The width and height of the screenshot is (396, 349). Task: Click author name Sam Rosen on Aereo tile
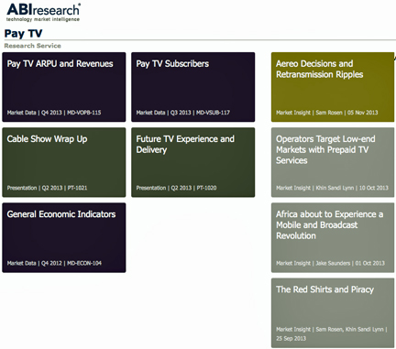point(329,113)
